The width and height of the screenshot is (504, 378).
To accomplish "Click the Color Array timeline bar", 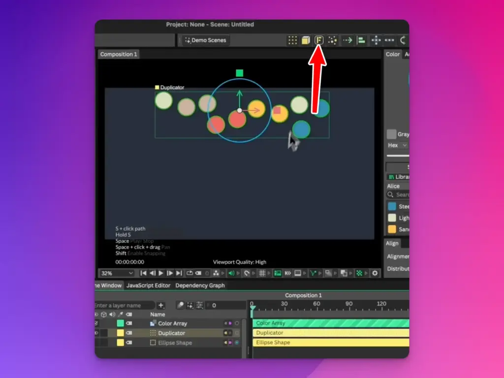I will coord(331,323).
